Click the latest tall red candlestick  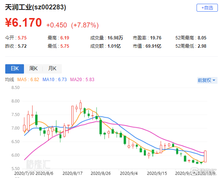pyautogui.click(x=205, y=156)
